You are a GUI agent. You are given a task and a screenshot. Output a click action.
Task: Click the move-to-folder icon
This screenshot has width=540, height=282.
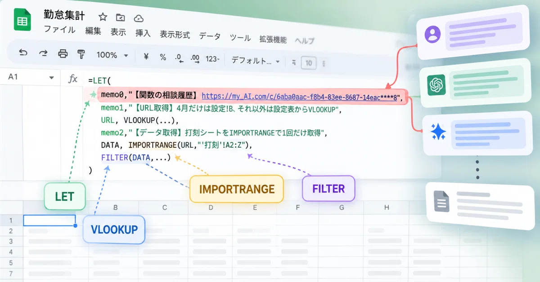pyautogui.click(x=121, y=18)
